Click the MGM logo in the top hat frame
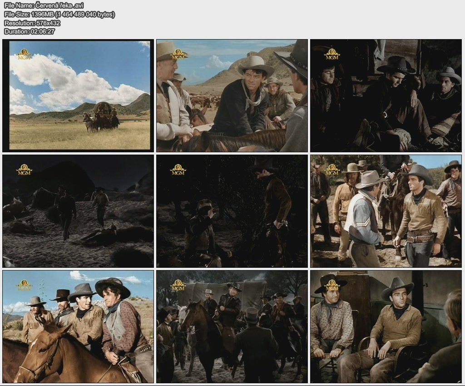Viewport: 465px width, 386px height. (178, 285)
